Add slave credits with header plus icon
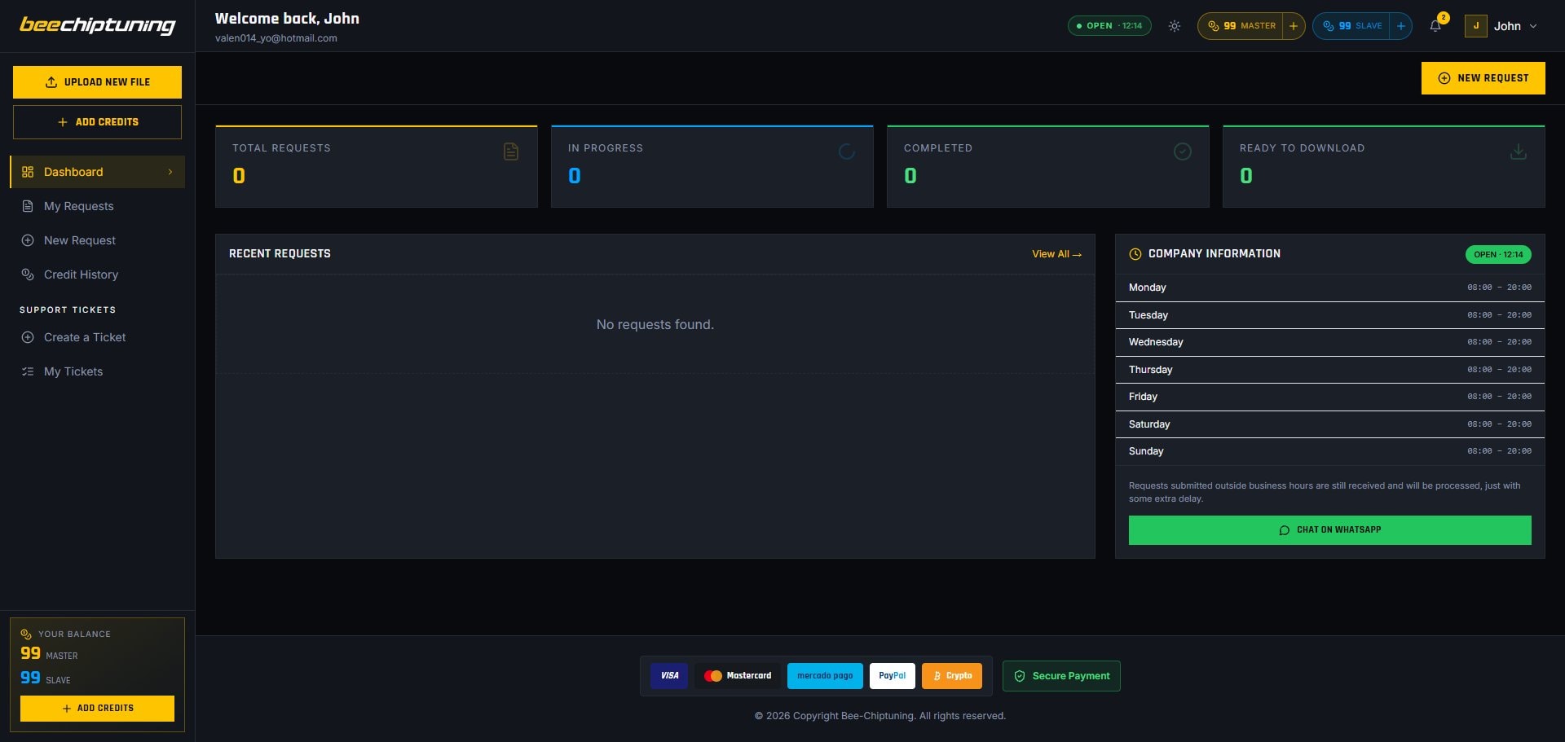The height and width of the screenshot is (742, 1565). [1400, 26]
